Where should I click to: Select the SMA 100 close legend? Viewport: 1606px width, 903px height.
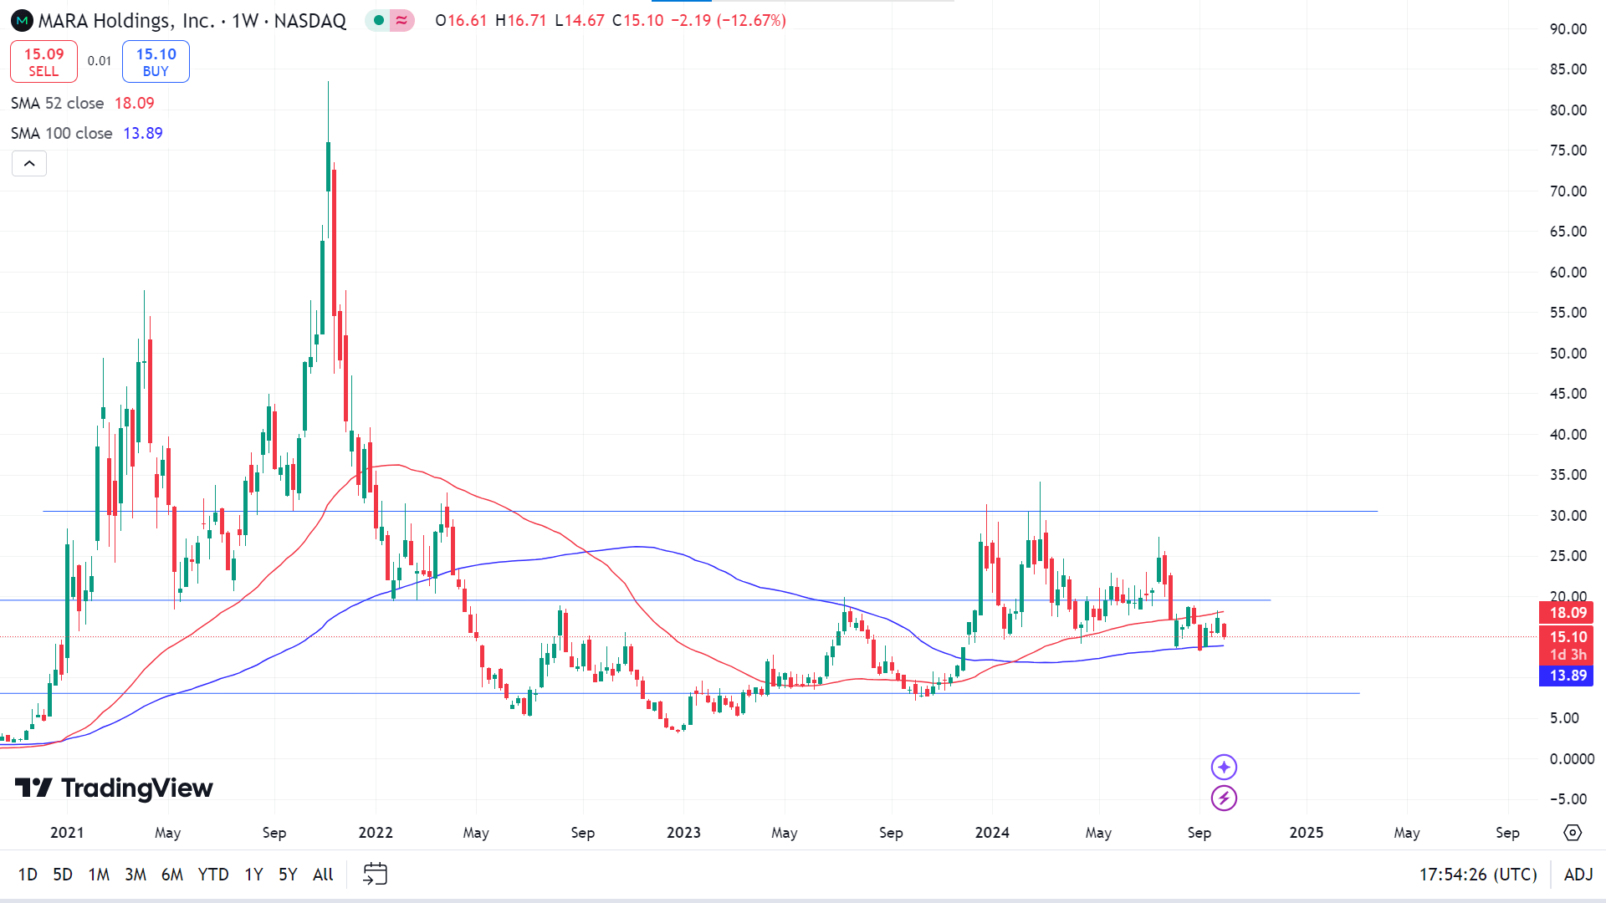coord(62,133)
